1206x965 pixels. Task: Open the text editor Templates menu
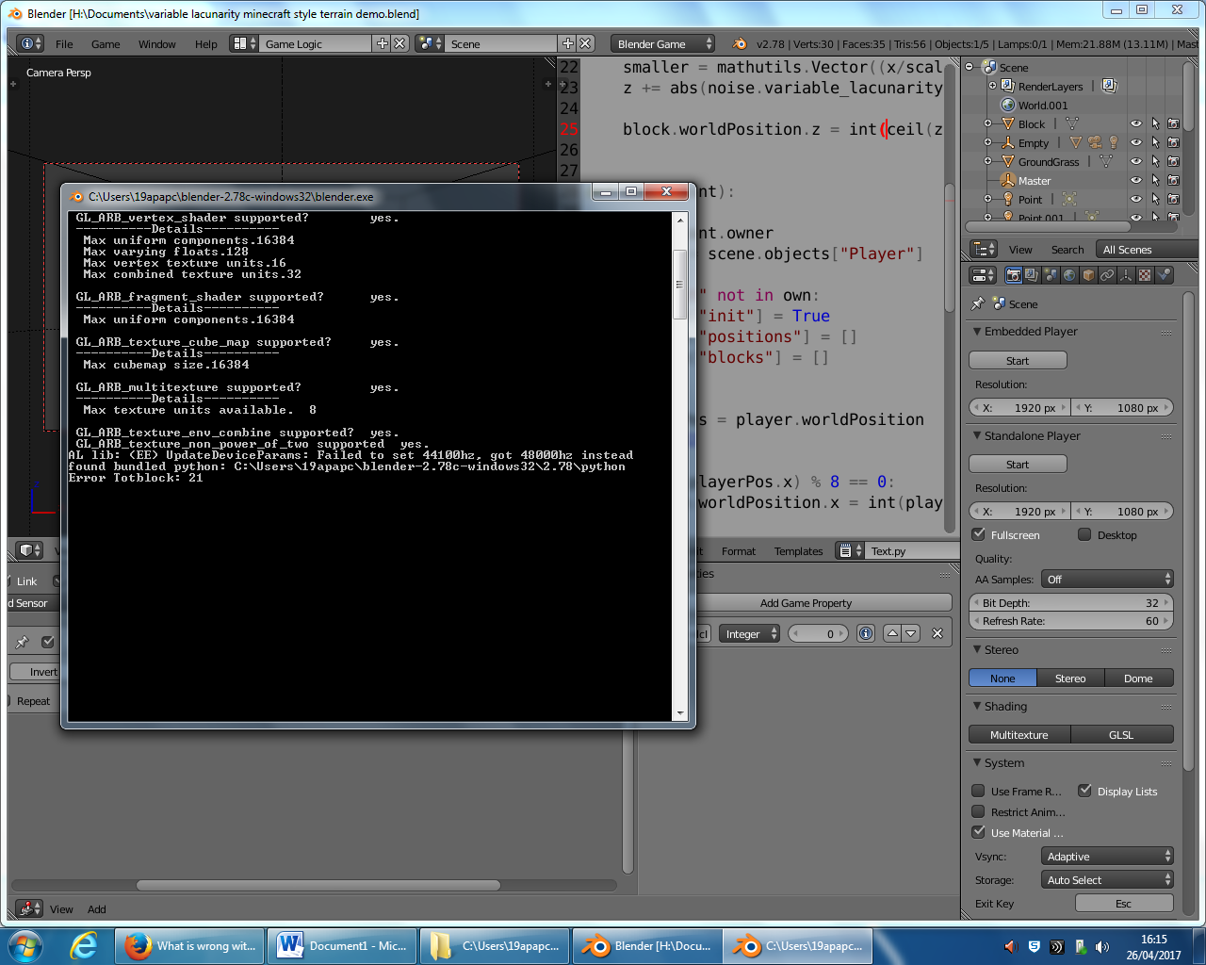(x=798, y=551)
